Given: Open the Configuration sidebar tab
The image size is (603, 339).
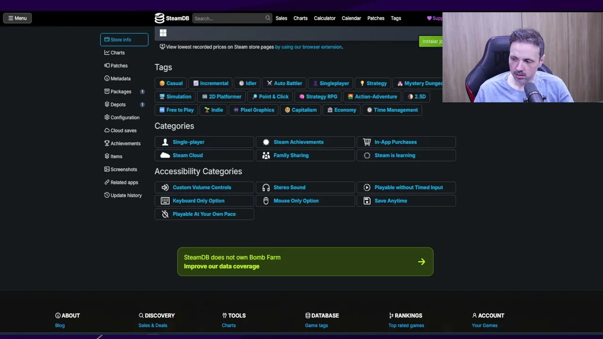Looking at the screenshot, I should [124, 118].
